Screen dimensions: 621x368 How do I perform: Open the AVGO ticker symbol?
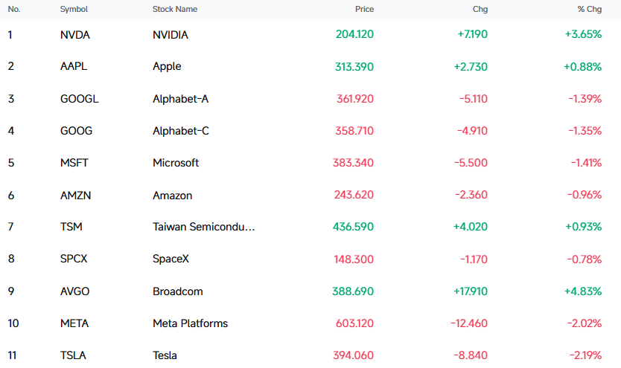[x=74, y=291]
